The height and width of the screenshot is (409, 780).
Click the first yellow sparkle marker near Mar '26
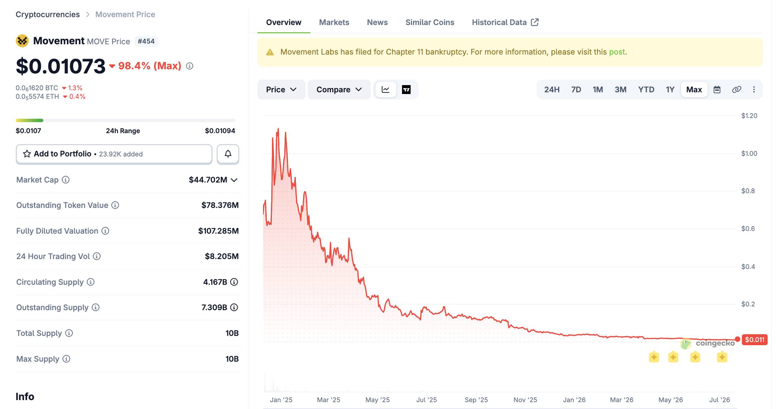coord(654,357)
